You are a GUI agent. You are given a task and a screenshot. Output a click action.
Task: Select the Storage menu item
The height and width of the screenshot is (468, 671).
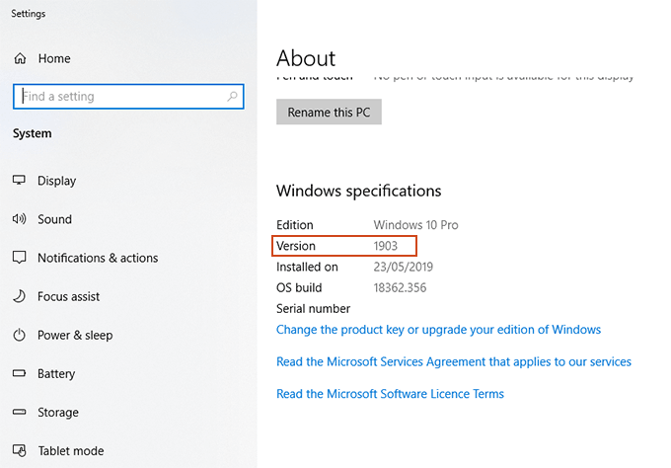point(58,413)
